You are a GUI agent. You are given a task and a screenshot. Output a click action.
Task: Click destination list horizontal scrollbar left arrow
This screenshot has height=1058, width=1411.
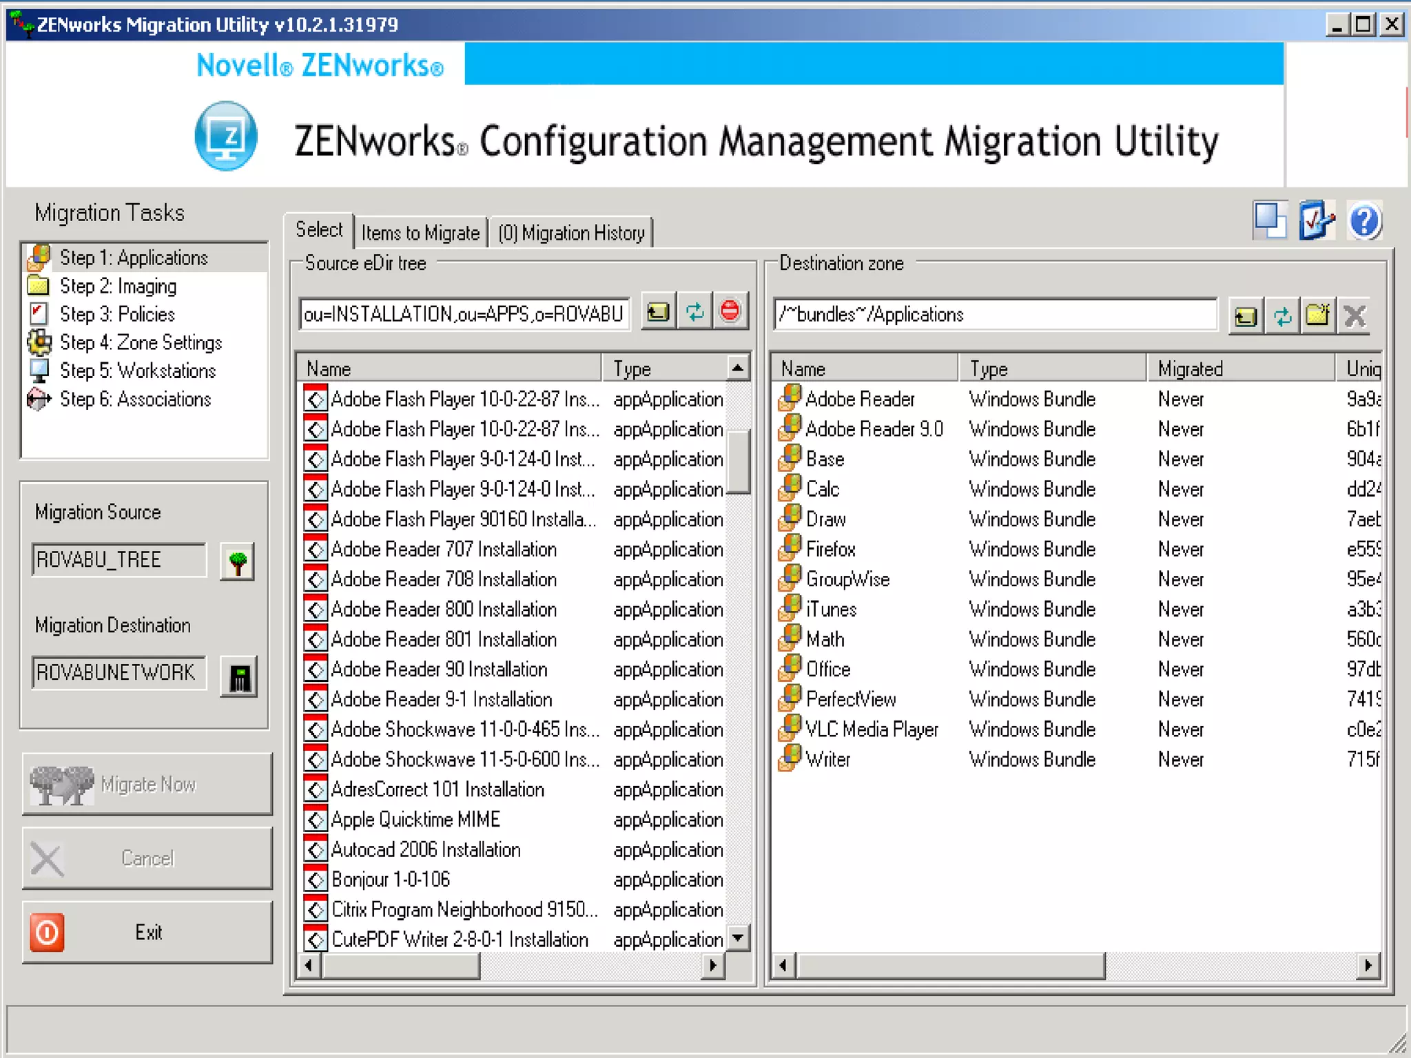coord(783,966)
